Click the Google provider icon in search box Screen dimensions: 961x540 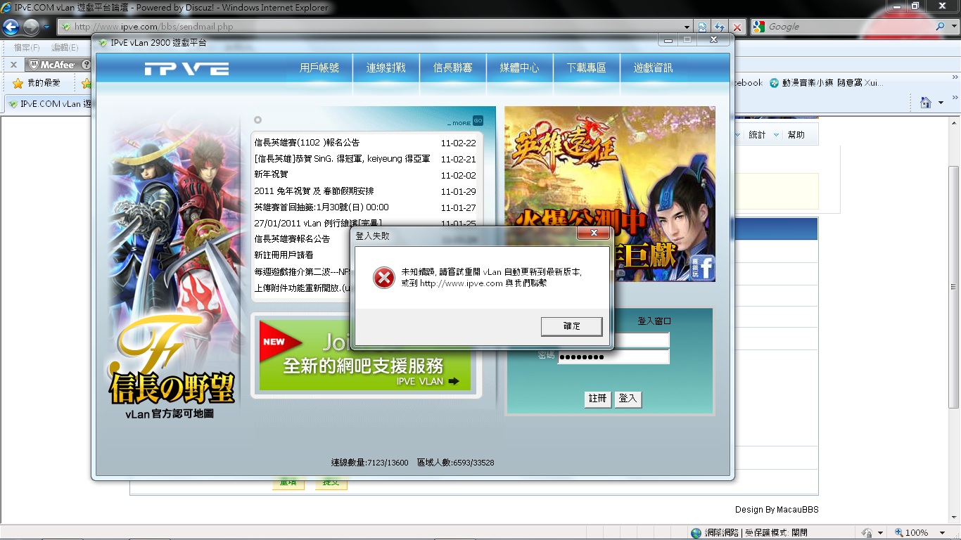pyautogui.click(x=758, y=27)
